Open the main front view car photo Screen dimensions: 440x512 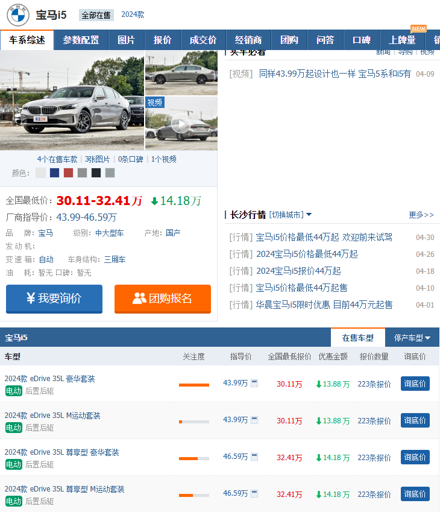tap(72, 100)
